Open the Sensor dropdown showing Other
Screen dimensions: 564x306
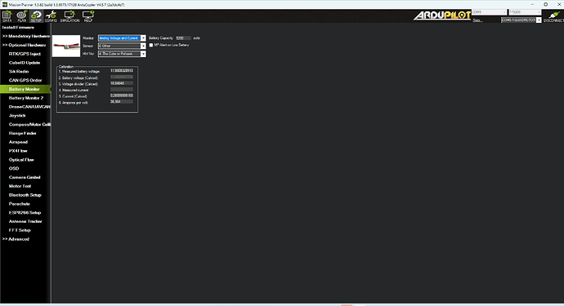122,46
